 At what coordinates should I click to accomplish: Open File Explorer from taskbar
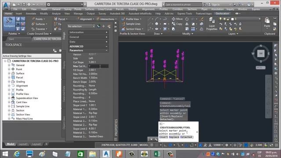click(x=92, y=154)
